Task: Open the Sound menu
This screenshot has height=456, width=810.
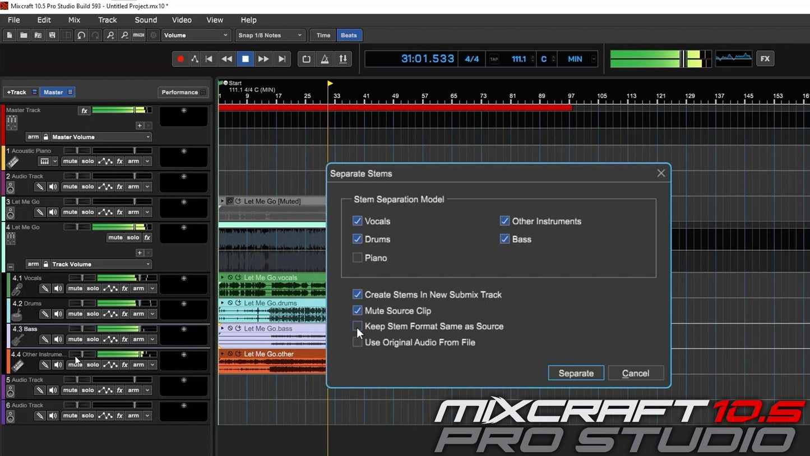Action: click(x=145, y=20)
